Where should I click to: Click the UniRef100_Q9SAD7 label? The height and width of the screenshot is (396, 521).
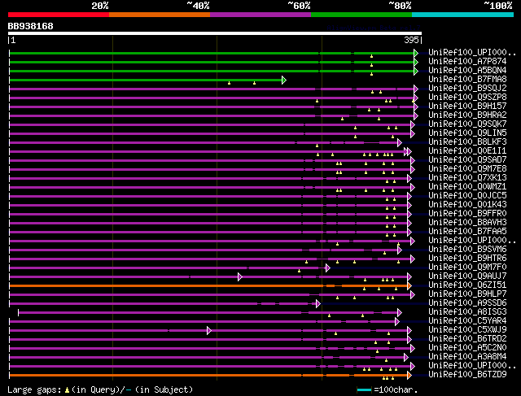[467, 160]
